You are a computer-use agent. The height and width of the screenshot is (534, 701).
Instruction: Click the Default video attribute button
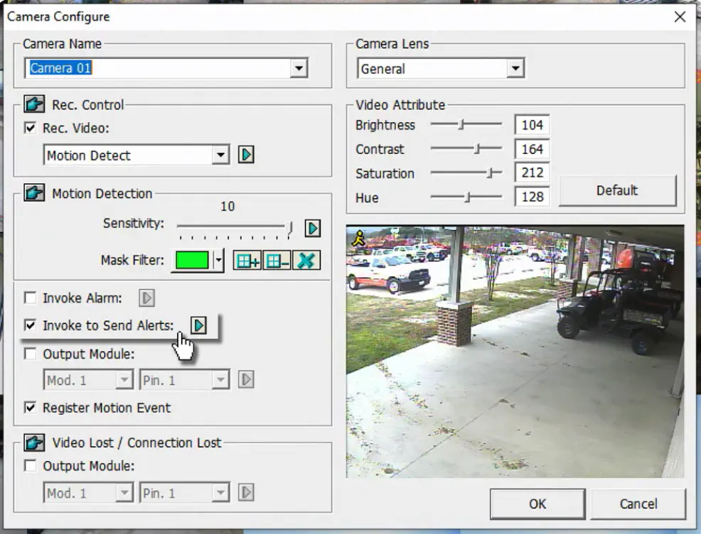pos(617,190)
